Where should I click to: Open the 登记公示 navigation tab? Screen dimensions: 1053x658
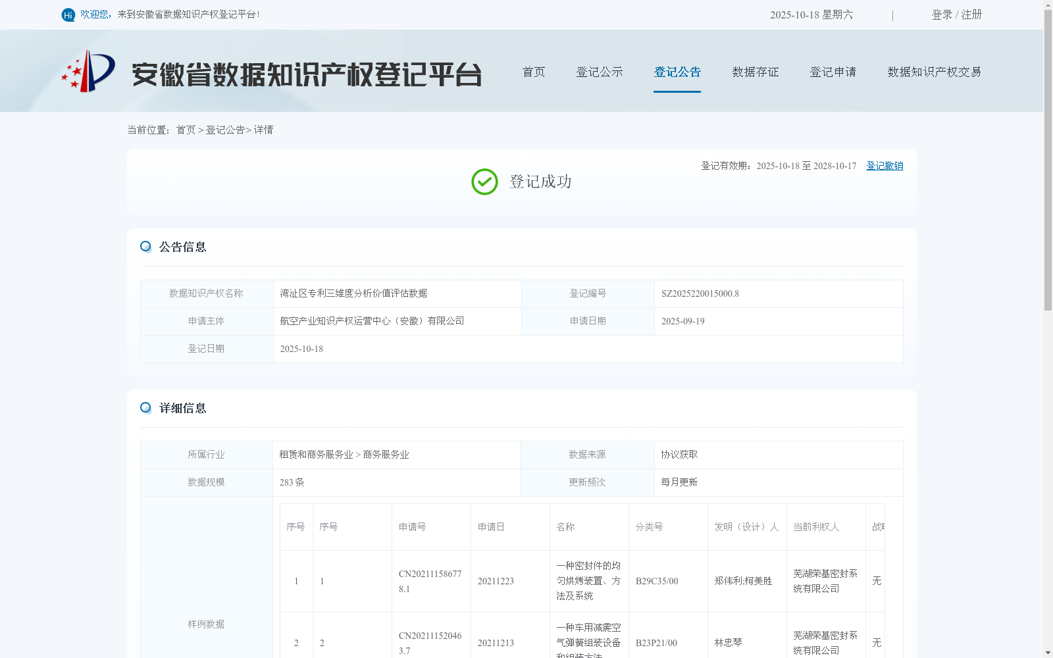tap(600, 72)
